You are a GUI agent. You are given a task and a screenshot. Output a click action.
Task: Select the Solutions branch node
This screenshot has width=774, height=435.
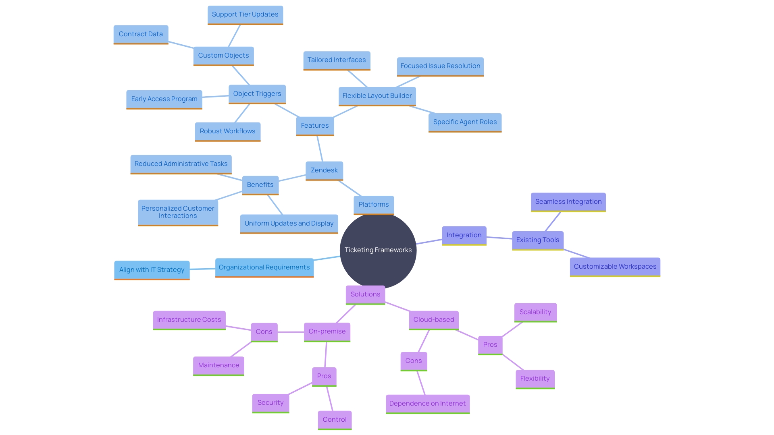pos(366,294)
